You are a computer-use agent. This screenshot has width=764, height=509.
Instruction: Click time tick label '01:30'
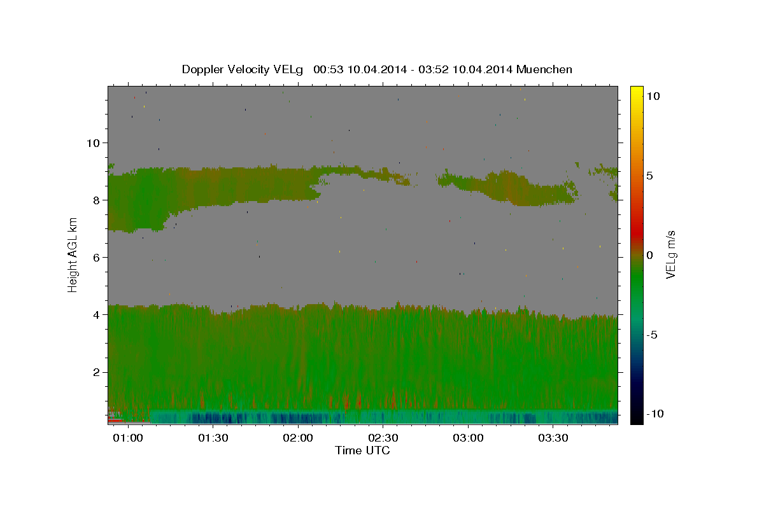point(213,438)
